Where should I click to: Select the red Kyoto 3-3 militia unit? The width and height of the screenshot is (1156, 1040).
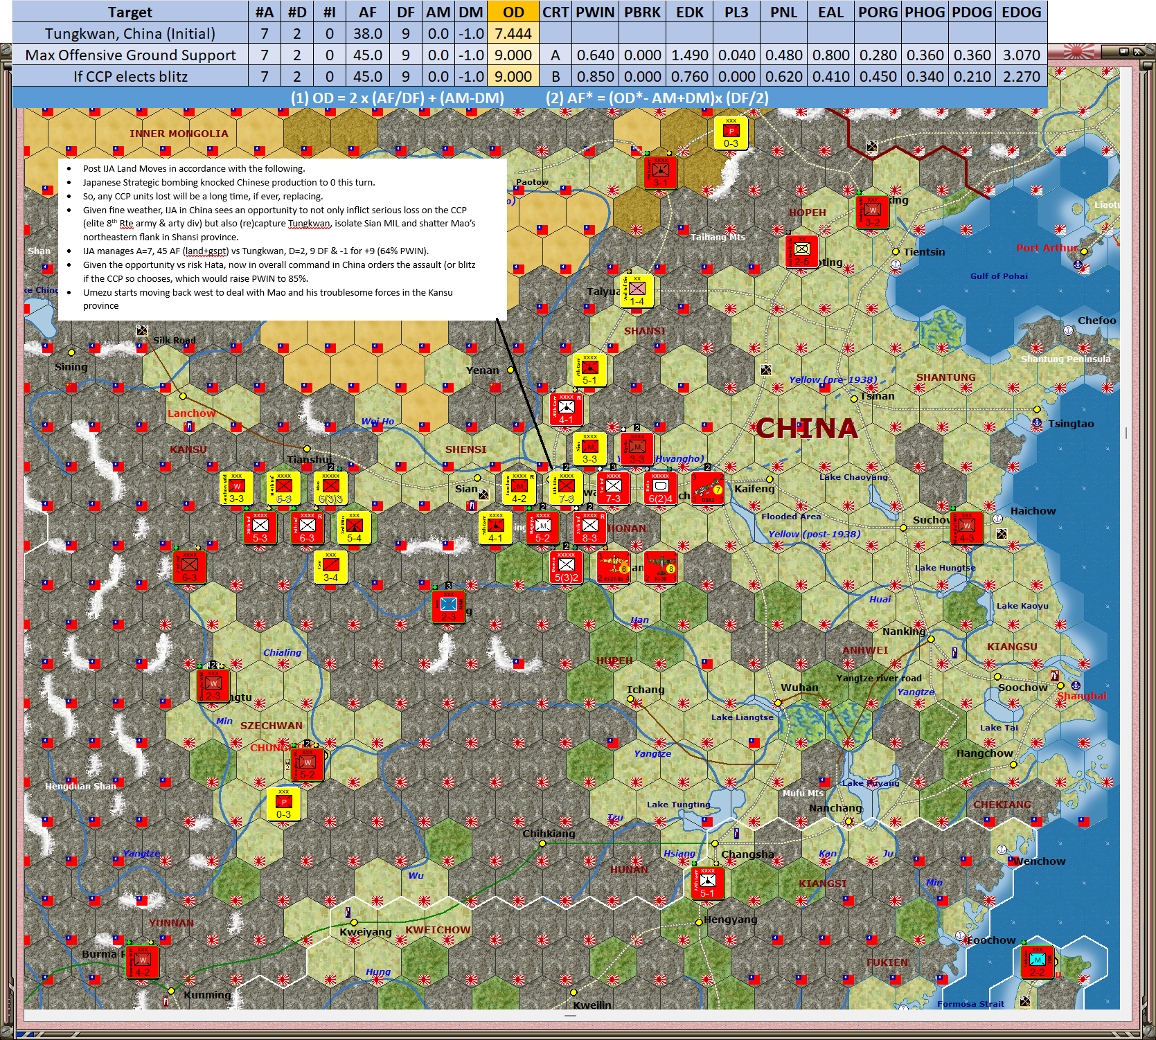coord(637,449)
